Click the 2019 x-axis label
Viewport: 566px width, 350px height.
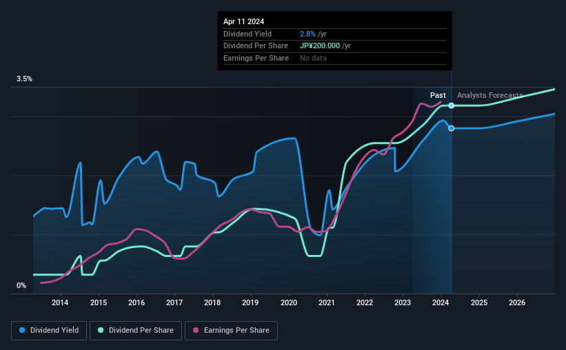point(250,302)
